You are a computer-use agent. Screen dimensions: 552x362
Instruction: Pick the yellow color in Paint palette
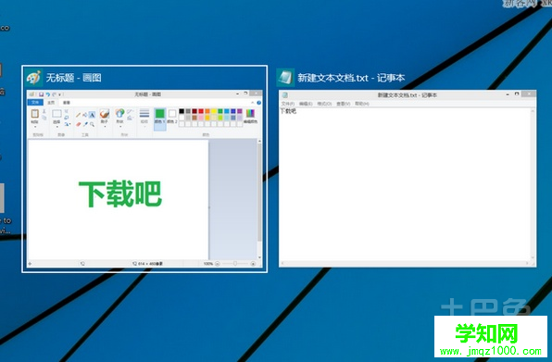coord(214,111)
